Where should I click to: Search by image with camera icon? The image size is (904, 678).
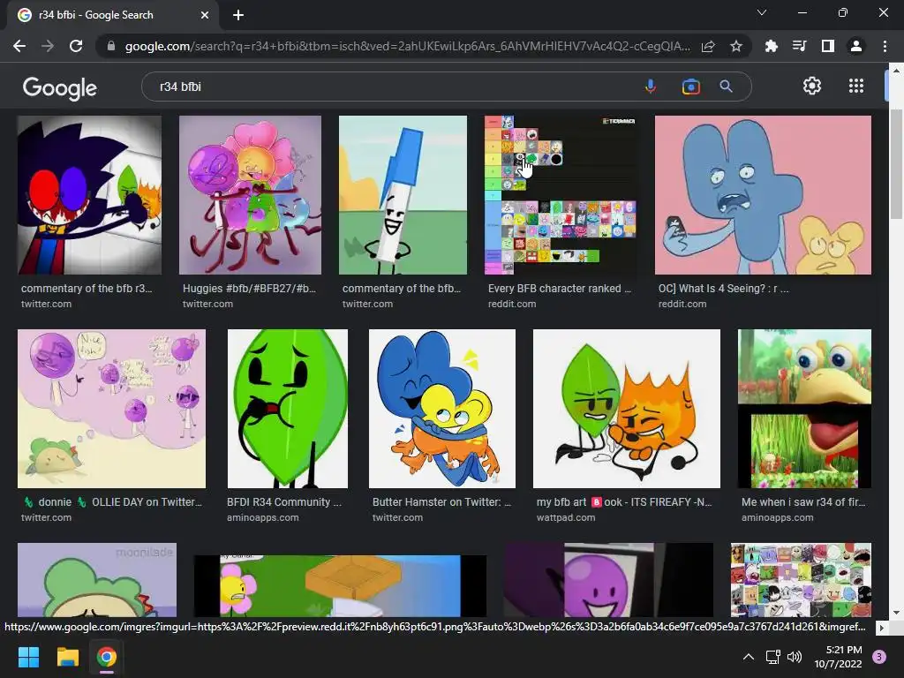(x=690, y=87)
